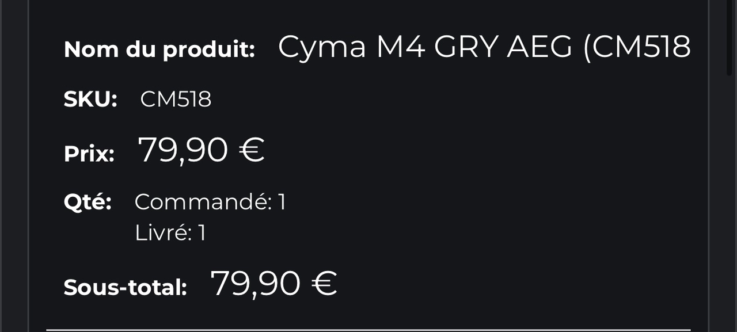Screen dimensions: 737x332
Task: Click "(CM518" at the end of the product name
Action: (637, 47)
